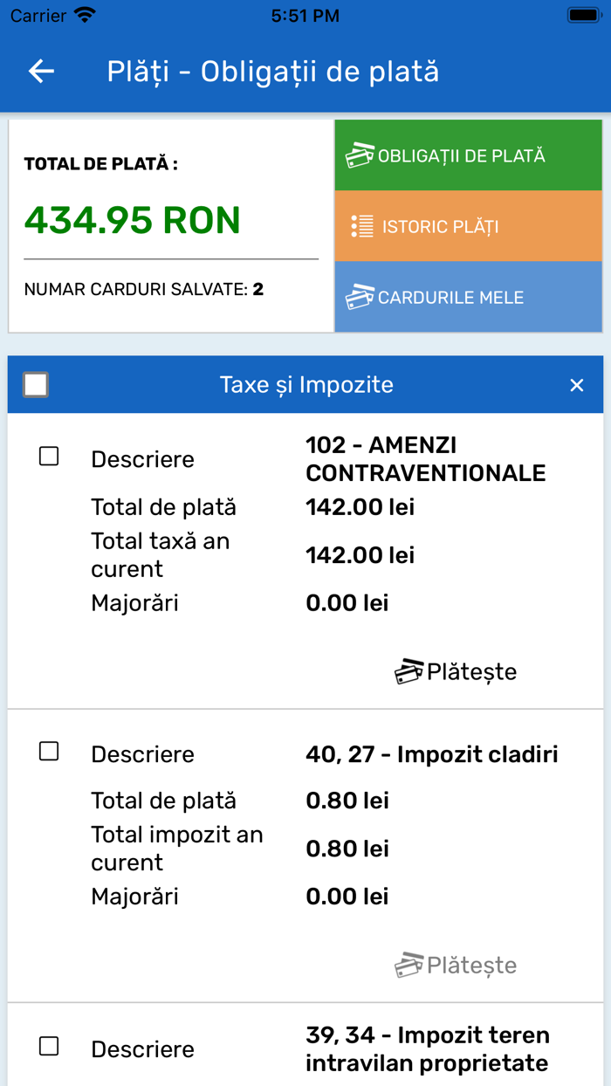
Task: Click the card icon on Obligații de plată
Action: (360, 154)
